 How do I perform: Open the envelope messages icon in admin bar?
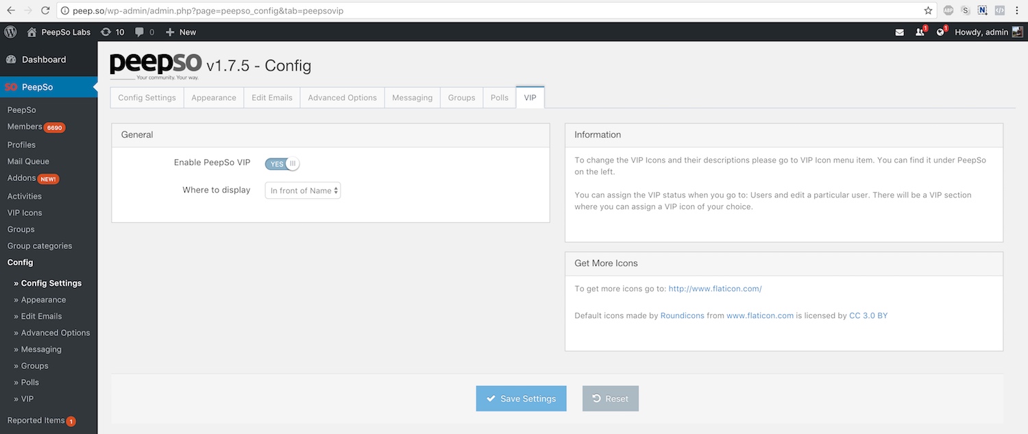pyautogui.click(x=900, y=32)
